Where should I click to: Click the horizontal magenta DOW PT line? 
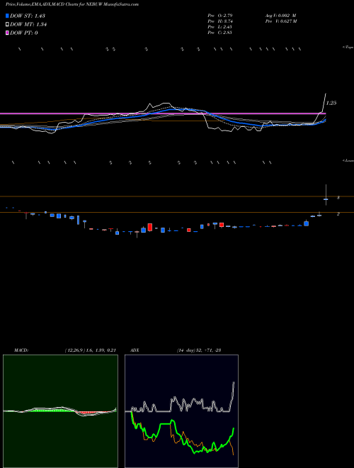click(163, 113)
